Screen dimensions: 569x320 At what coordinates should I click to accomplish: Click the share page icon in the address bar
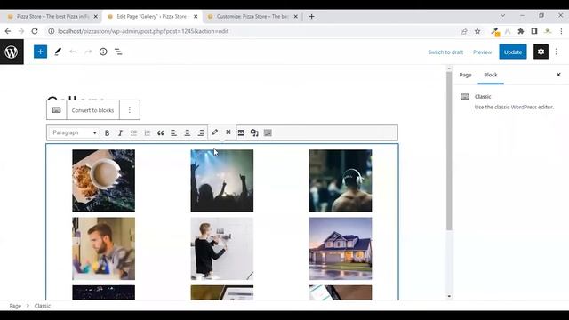[x=464, y=32]
